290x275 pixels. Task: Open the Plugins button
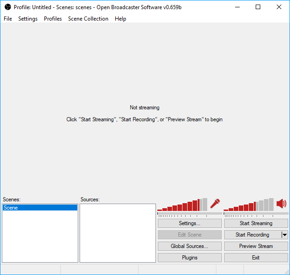[x=189, y=258]
